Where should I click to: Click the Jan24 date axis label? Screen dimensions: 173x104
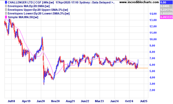(x=114, y=101)
